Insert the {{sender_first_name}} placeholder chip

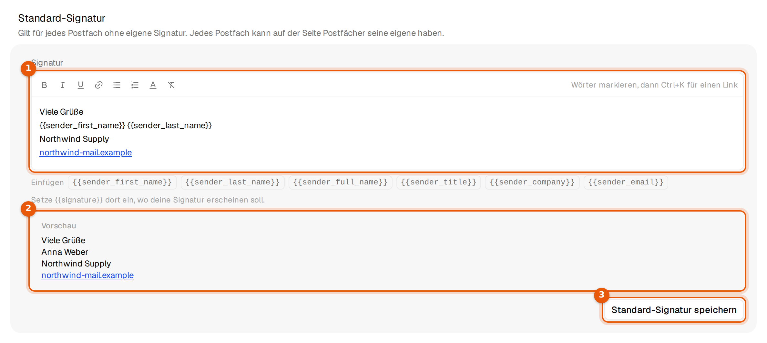[122, 182]
